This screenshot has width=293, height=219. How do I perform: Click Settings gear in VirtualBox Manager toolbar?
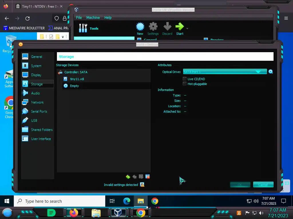(x=153, y=29)
